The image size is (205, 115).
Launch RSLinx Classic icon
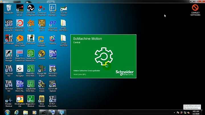pos(42,86)
